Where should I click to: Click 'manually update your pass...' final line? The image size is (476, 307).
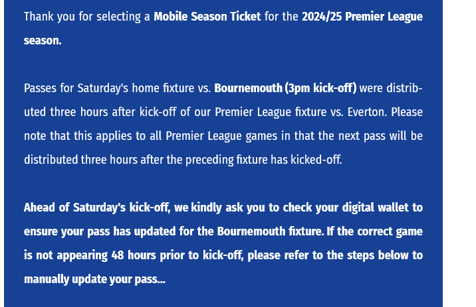[94, 279]
